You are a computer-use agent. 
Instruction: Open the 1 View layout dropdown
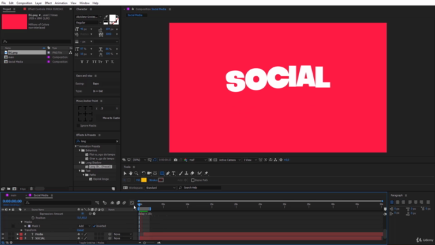(249, 160)
